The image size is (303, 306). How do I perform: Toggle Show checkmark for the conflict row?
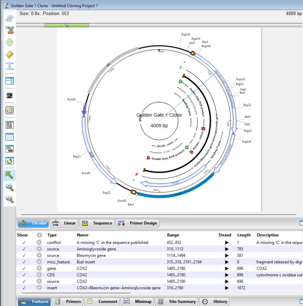click(24, 242)
